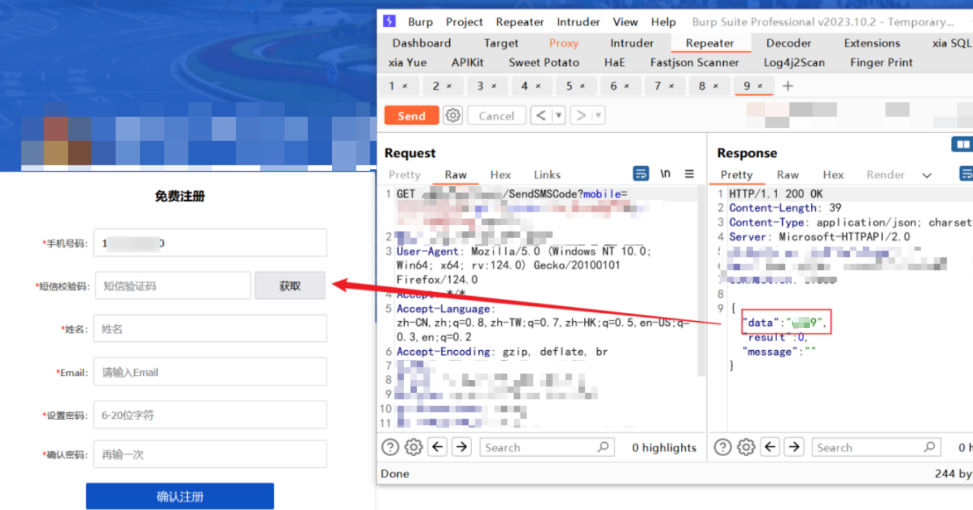
Task: Add a new Repeater tab with plus
Action: pyautogui.click(x=788, y=86)
